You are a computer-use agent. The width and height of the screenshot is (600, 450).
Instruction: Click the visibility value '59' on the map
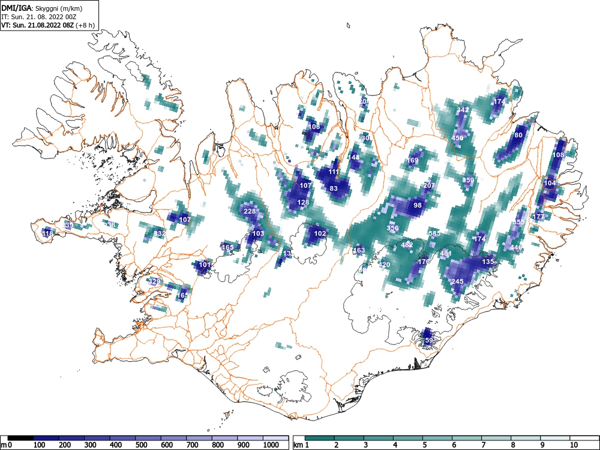tap(429, 341)
